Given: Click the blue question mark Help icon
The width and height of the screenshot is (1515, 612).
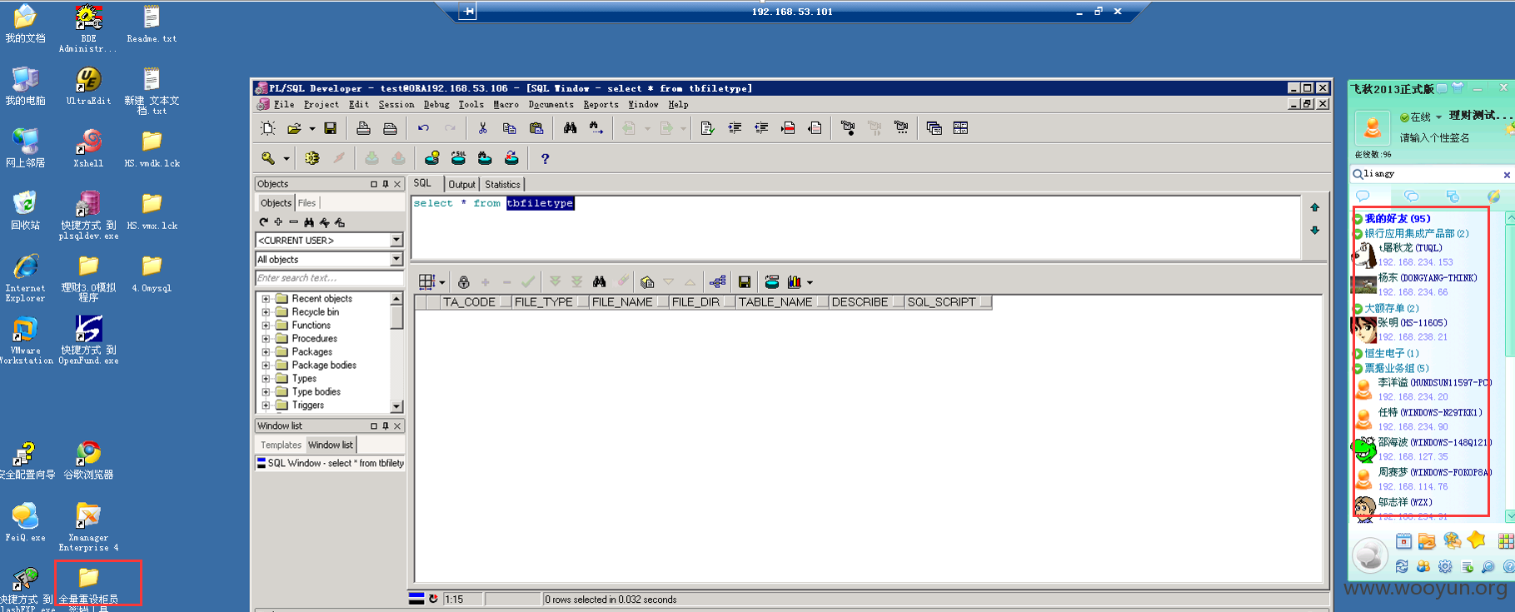Looking at the screenshot, I should (x=545, y=158).
